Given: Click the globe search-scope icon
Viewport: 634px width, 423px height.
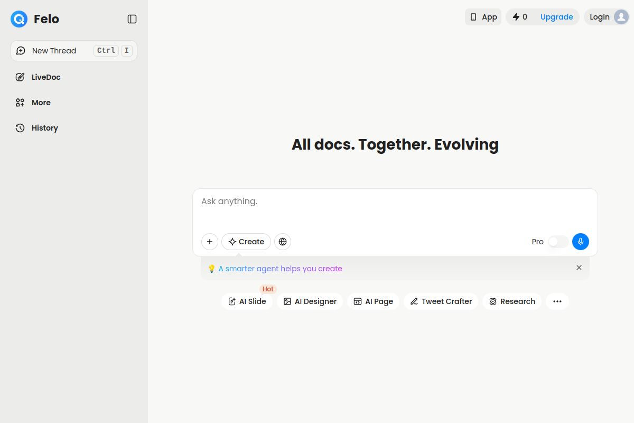Looking at the screenshot, I should click(x=283, y=242).
